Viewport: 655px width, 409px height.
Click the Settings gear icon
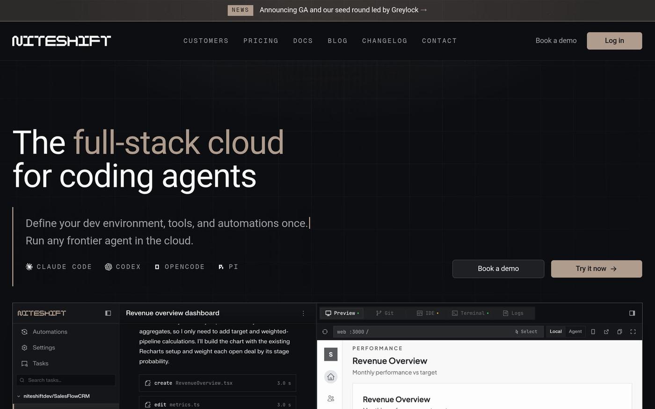(24, 348)
